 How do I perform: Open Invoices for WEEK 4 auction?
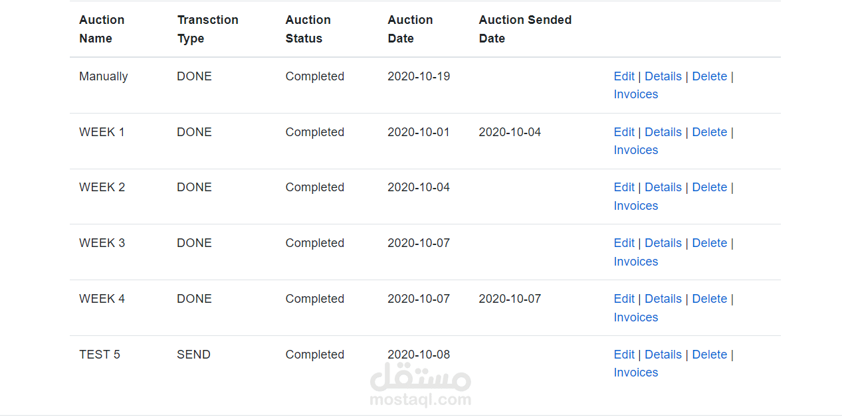pyautogui.click(x=635, y=317)
